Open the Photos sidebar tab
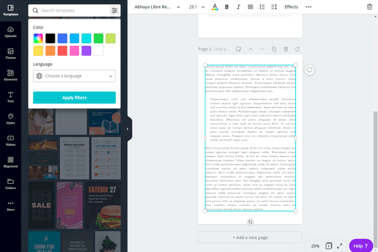Screen dimensions: 378x252 (x=10, y=54)
